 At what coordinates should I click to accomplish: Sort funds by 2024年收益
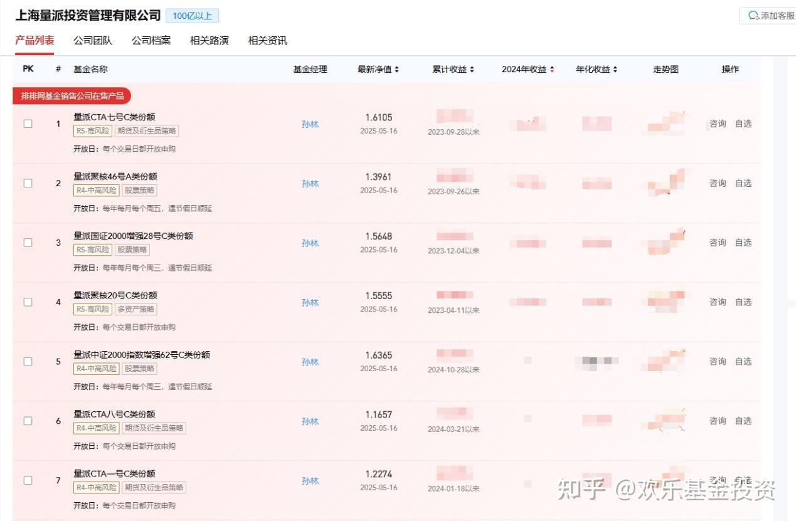click(x=529, y=69)
